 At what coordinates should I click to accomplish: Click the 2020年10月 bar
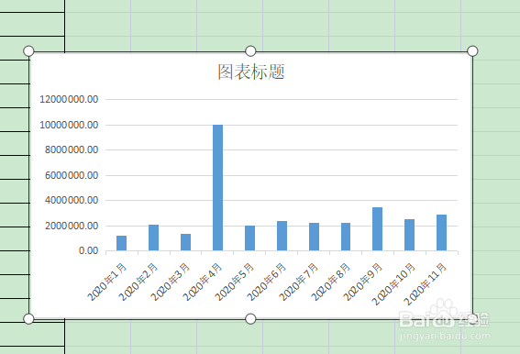click(410, 235)
